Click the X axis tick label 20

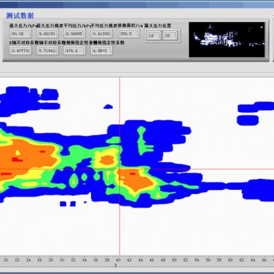[x=6, y=260]
